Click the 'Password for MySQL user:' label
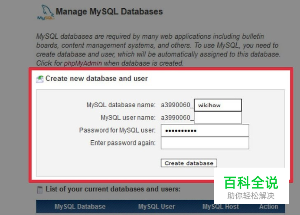Screen dimensions: 300x215 (117, 130)
